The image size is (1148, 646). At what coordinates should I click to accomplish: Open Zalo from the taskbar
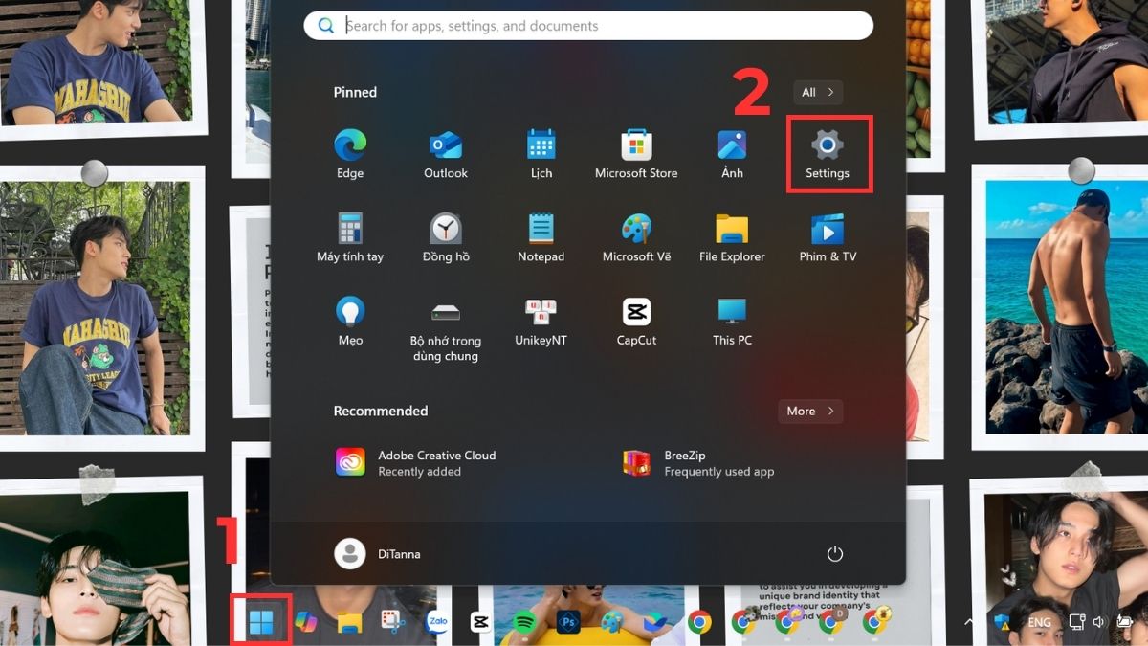coord(437,621)
